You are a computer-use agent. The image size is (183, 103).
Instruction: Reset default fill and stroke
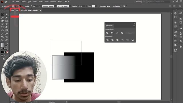1,49
